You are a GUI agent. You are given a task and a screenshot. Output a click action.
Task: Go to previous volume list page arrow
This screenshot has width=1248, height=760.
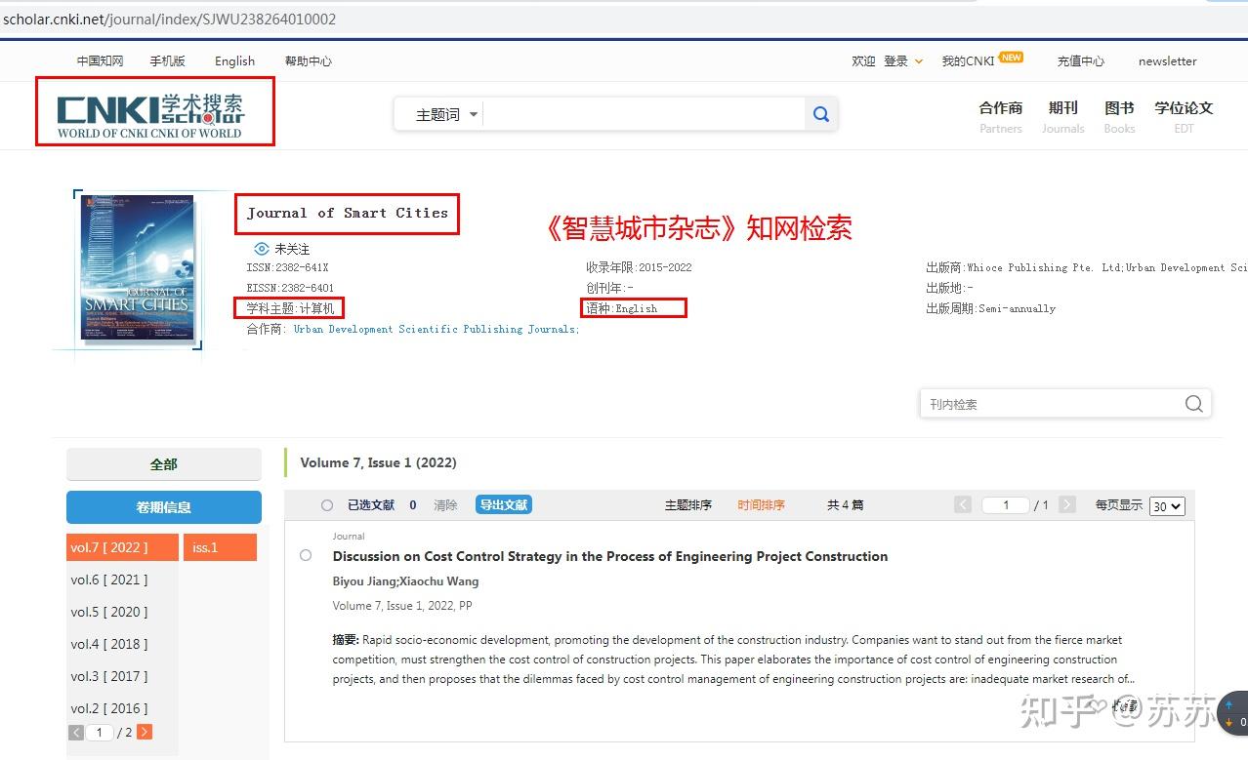76,732
